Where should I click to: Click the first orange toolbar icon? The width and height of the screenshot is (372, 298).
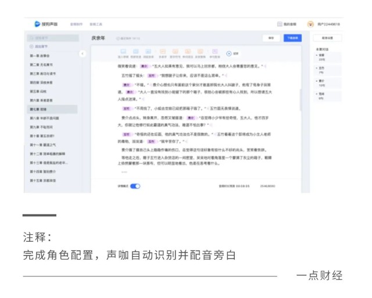click(162, 53)
